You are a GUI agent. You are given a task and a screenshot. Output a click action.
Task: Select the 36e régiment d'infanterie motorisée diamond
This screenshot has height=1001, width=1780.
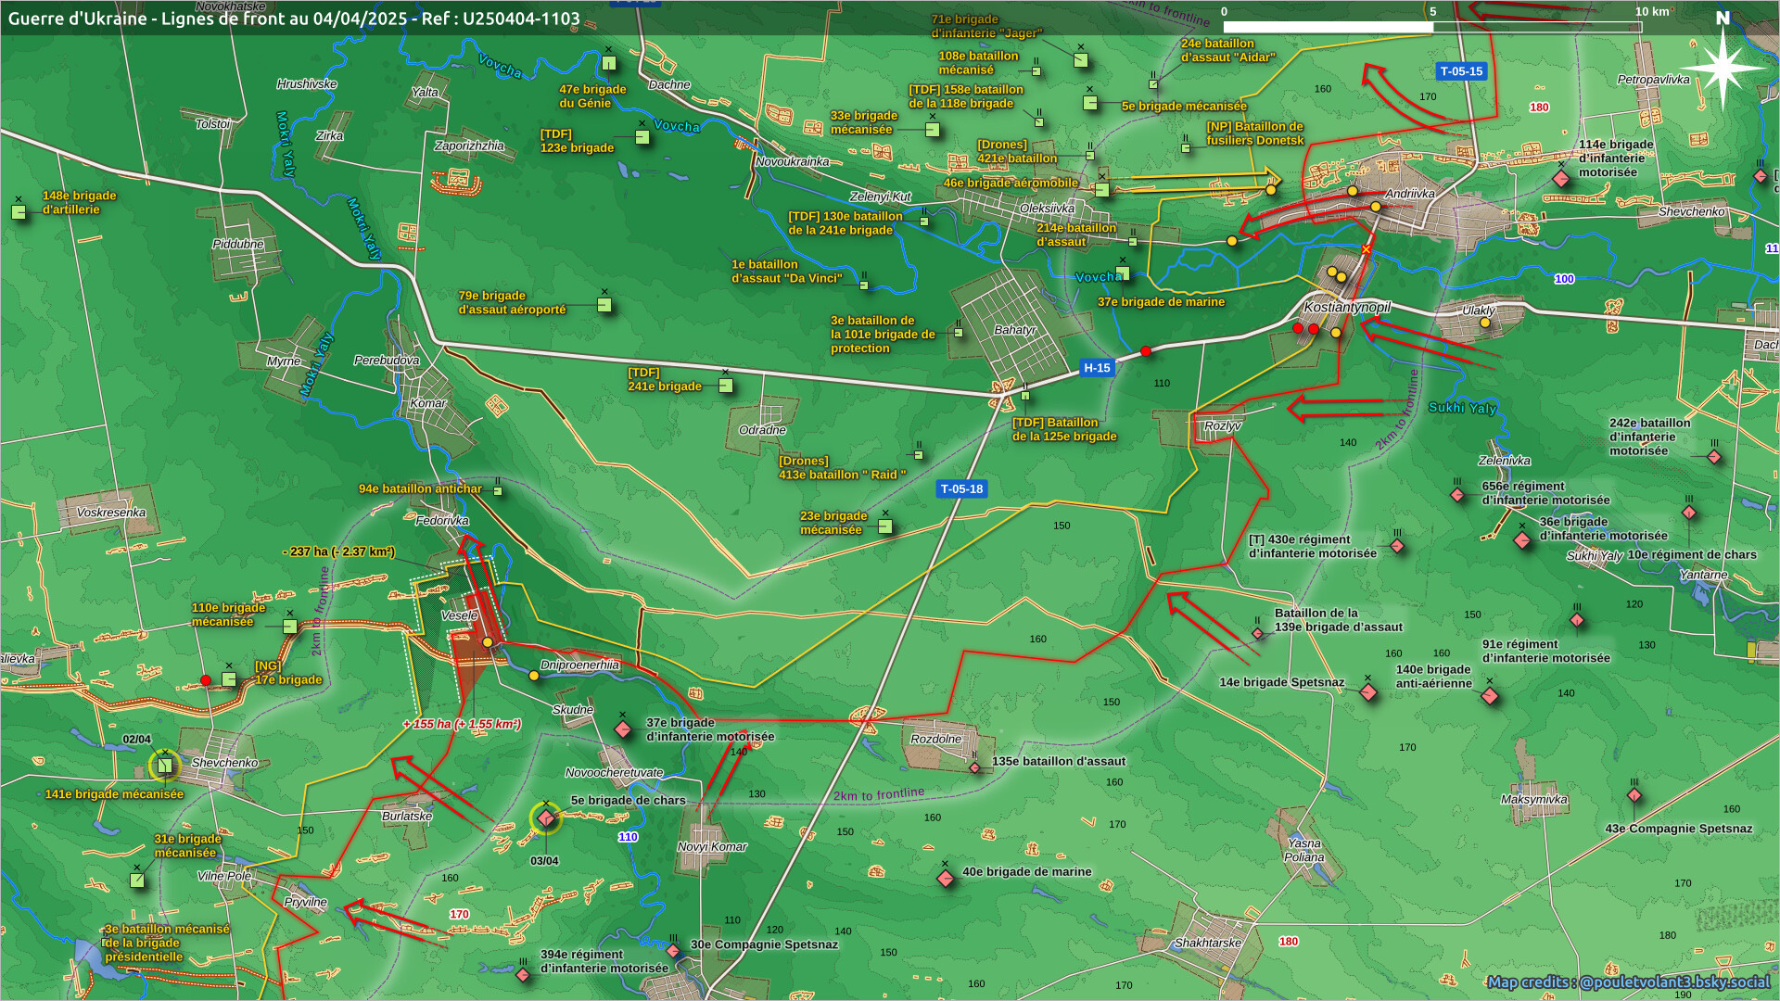(x=1522, y=540)
